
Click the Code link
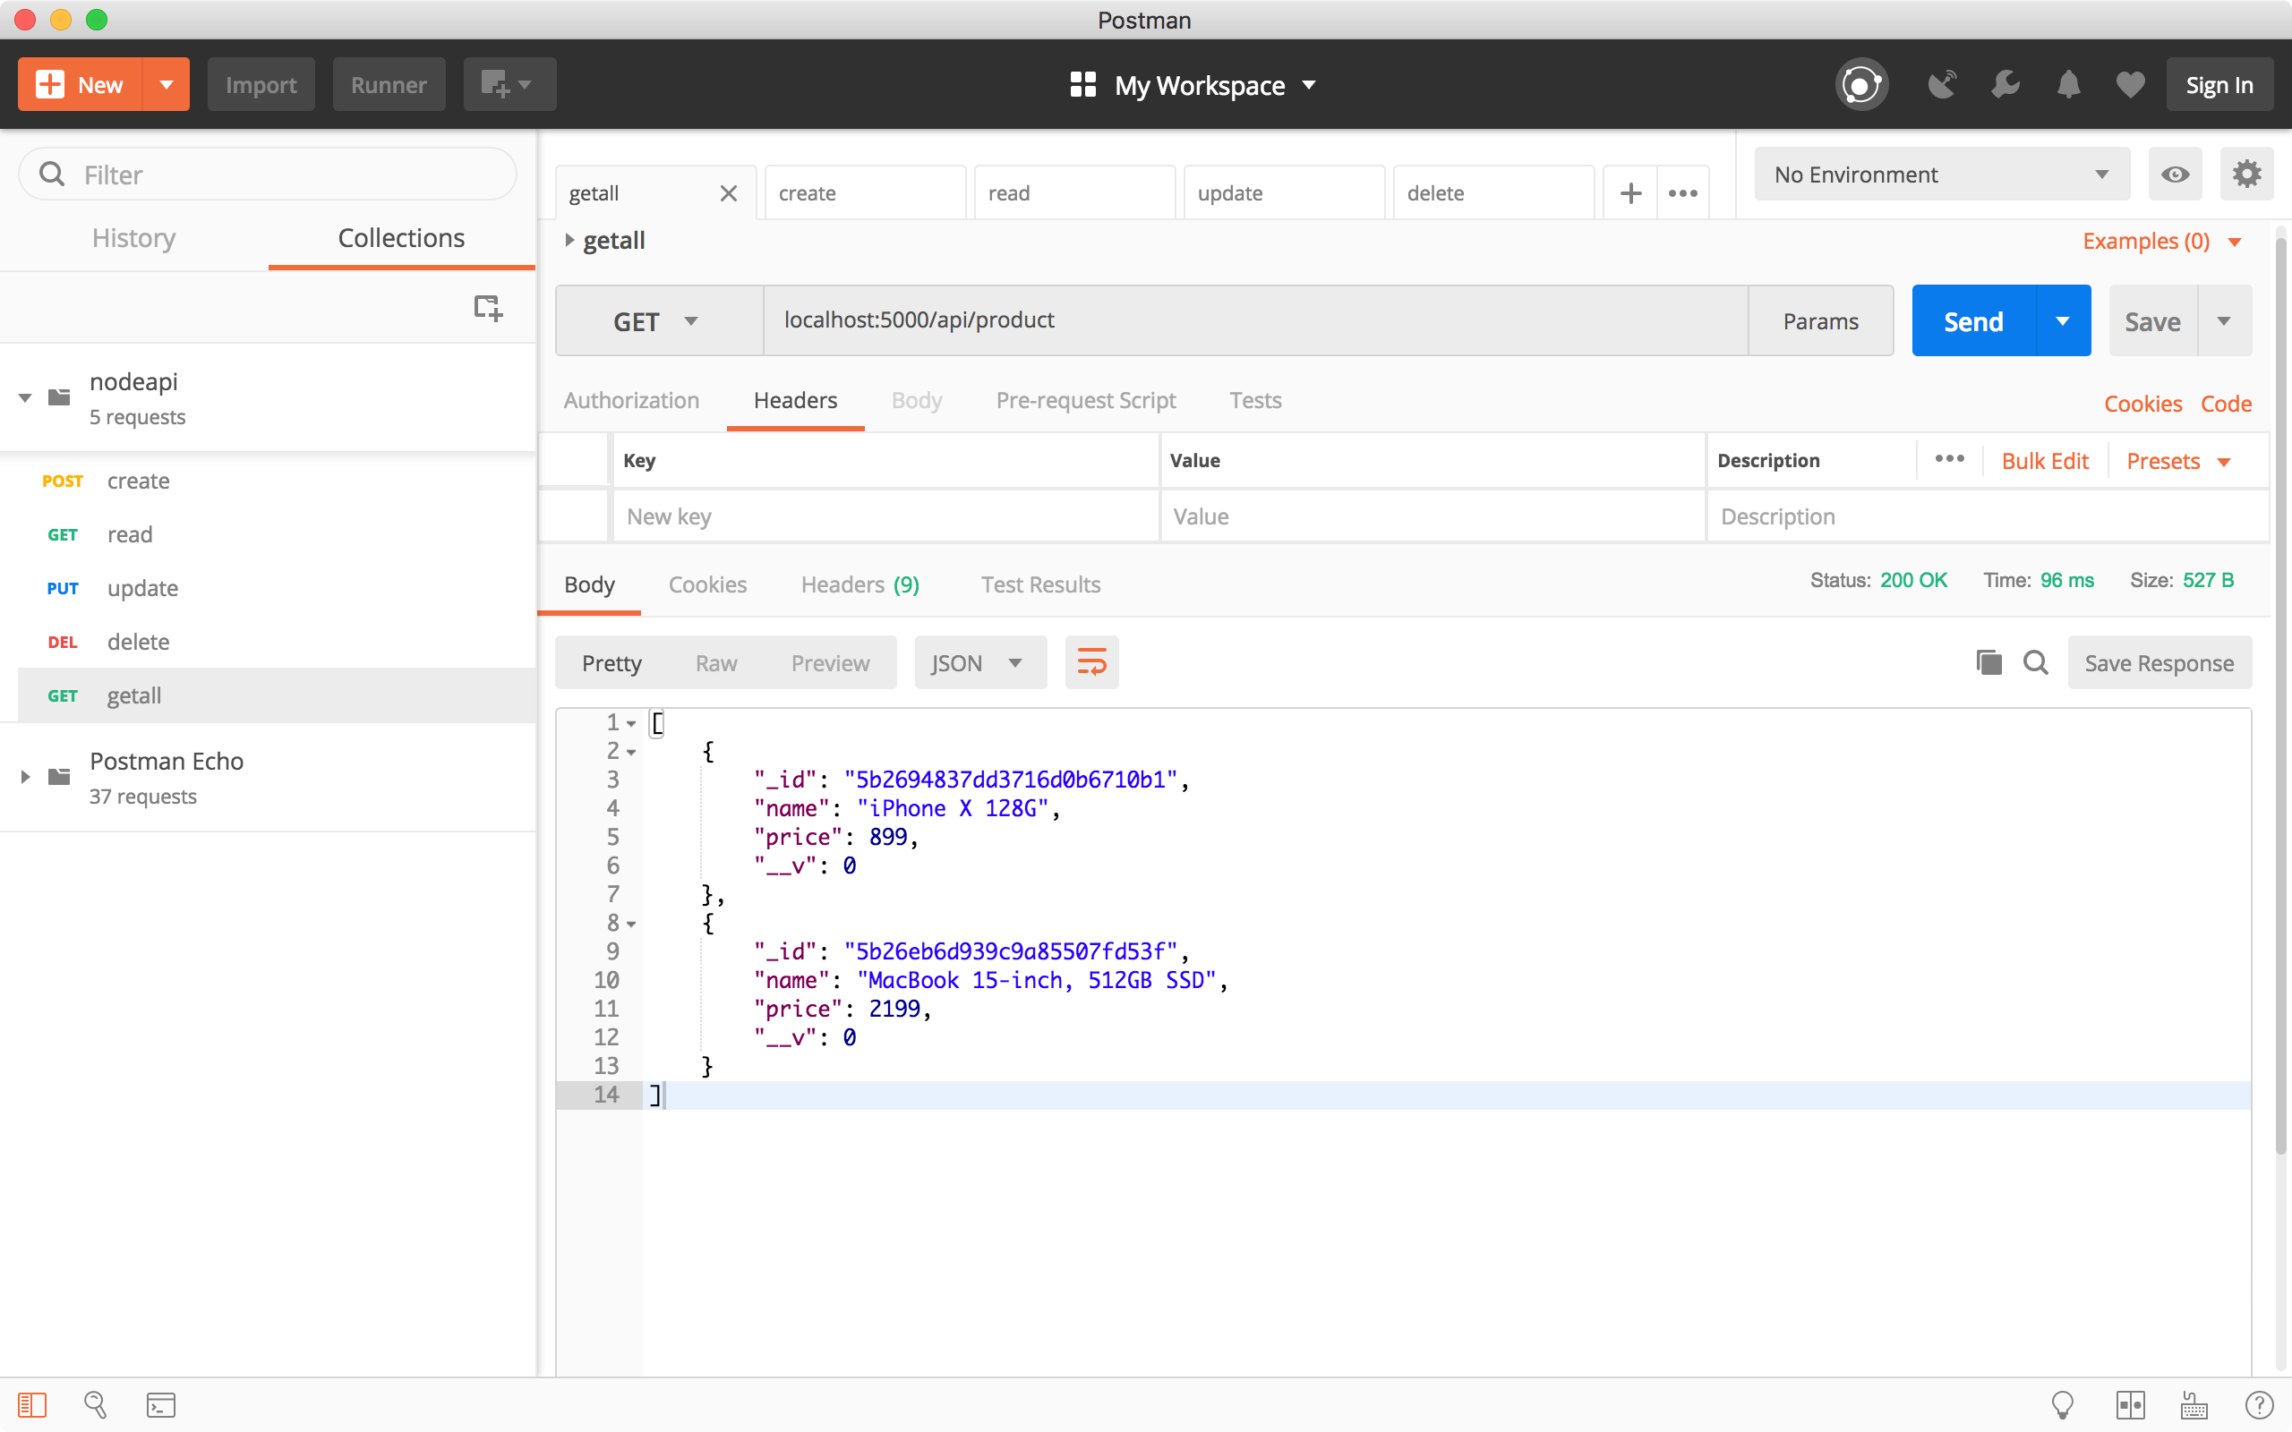click(2226, 404)
